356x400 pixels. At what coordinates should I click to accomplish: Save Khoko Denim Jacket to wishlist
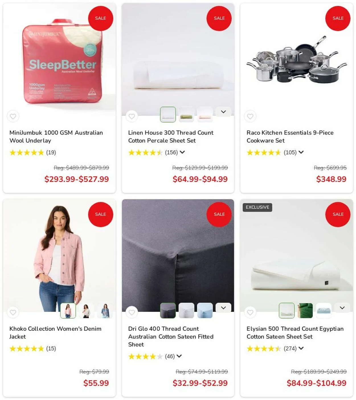pyautogui.click(x=13, y=312)
